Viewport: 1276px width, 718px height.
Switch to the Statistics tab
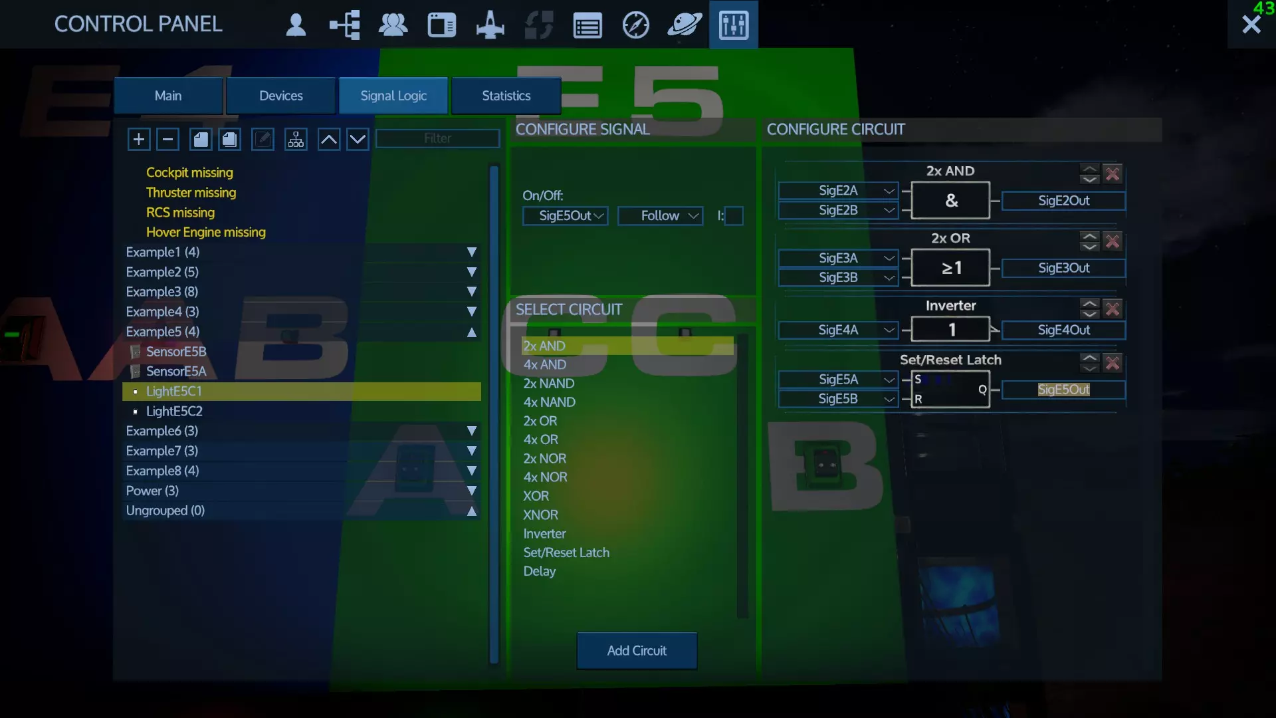pos(506,96)
